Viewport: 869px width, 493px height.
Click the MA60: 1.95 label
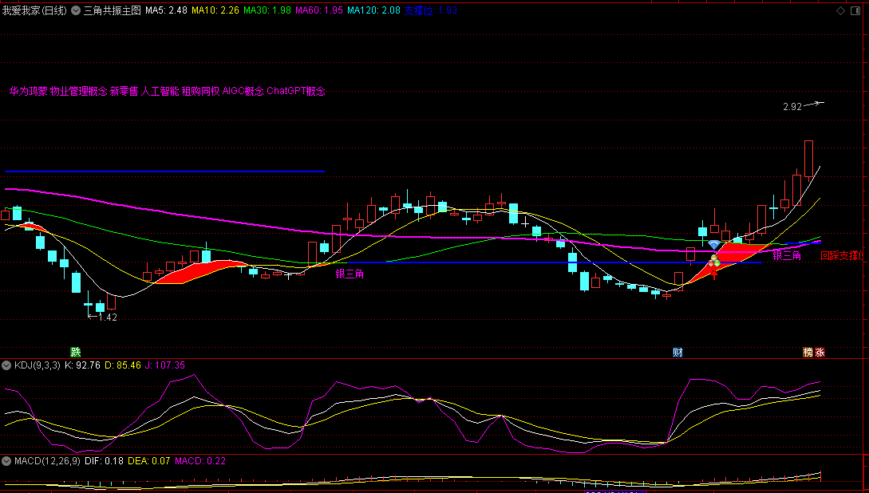tap(319, 10)
